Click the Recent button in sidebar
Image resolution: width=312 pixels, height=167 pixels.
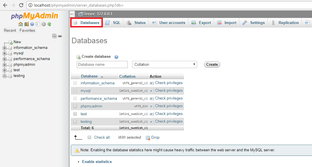tap(10, 30)
